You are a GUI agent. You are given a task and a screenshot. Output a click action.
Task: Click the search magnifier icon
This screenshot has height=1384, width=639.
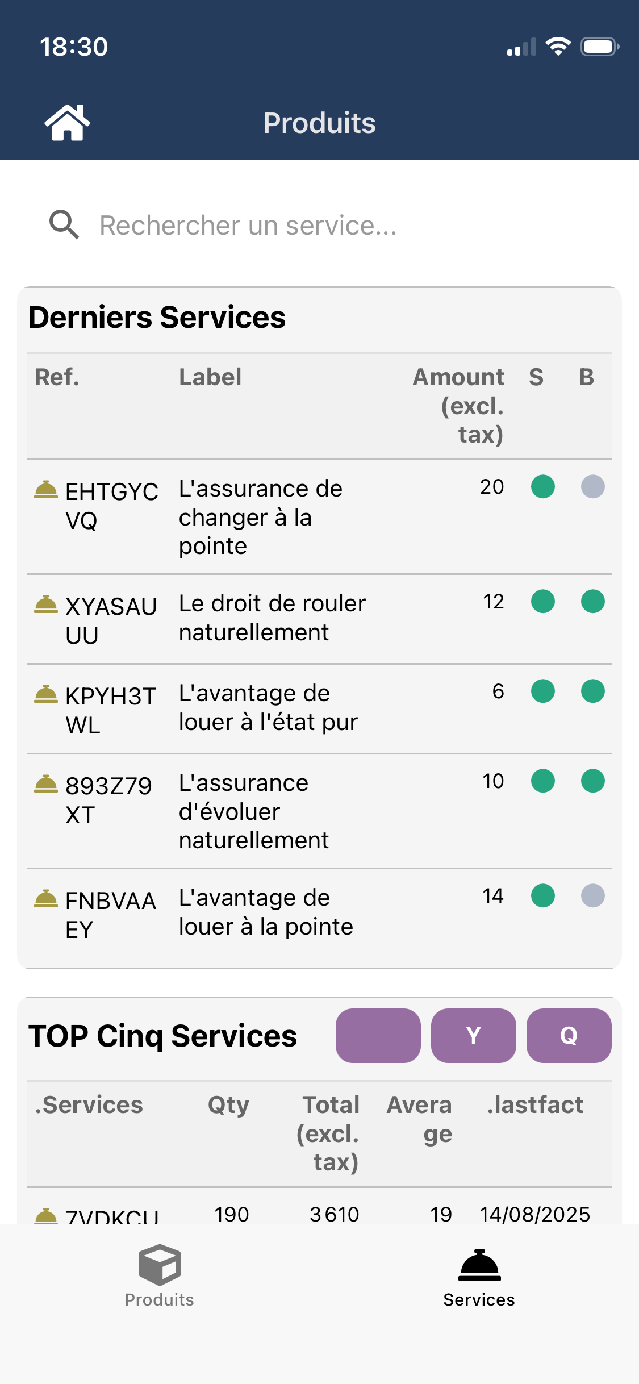[64, 225]
